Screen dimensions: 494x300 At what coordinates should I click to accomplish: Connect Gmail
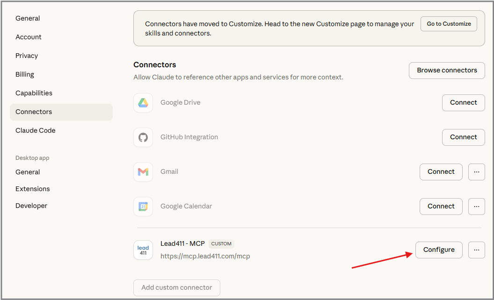(441, 172)
